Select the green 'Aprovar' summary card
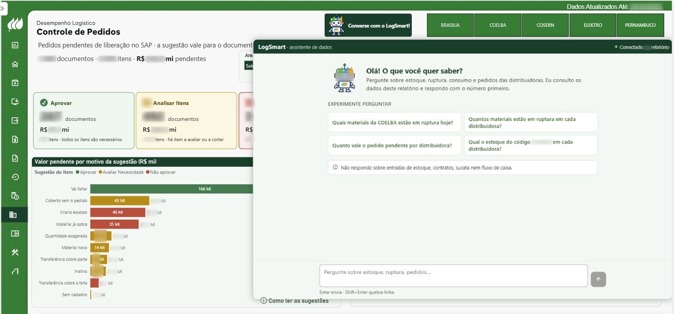Image resolution: width=675 pixels, height=314 pixels. tap(84, 120)
